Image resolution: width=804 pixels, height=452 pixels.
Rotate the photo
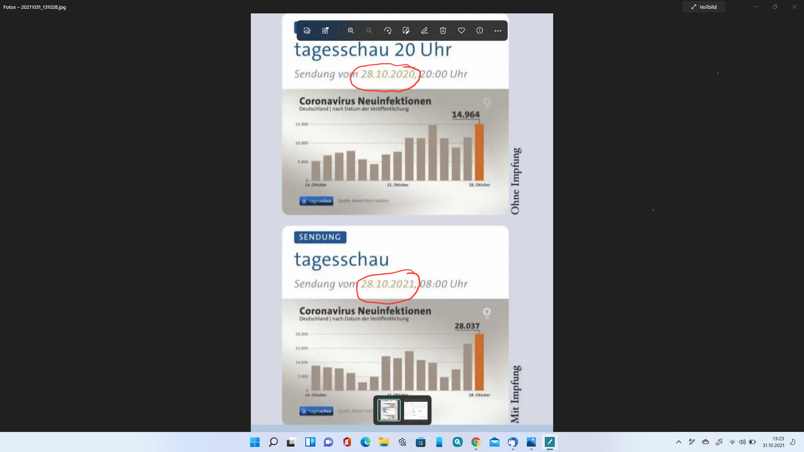click(x=388, y=31)
